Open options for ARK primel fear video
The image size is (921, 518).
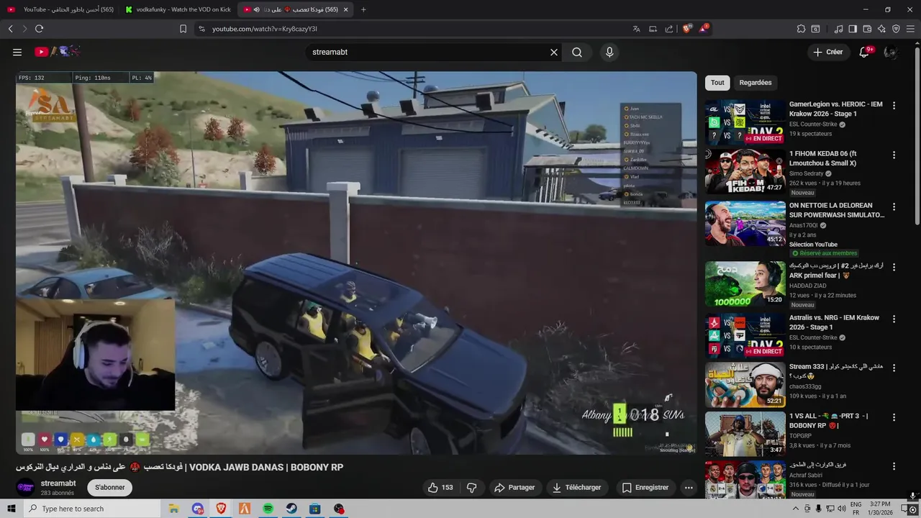(x=894, y=267)
